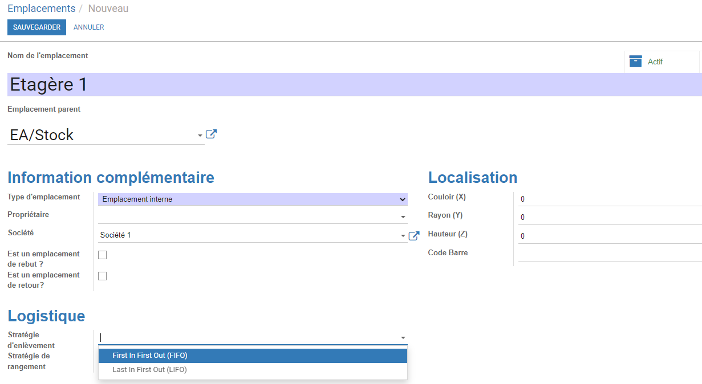Viewport: 702px width, 384px height.
Task: Open external link for EA/Stock parent location
Action: click(x=211, y=134)
